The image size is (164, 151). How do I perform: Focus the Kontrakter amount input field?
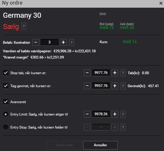[x=50, y=42]
